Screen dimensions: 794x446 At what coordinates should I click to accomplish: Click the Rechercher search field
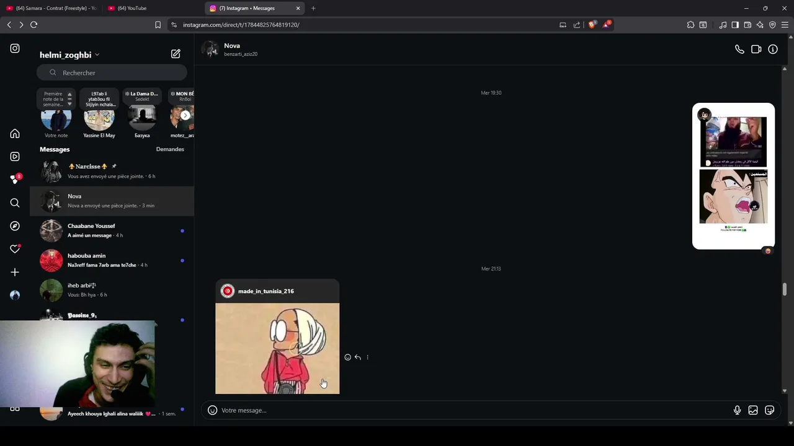tap(112, 72)
